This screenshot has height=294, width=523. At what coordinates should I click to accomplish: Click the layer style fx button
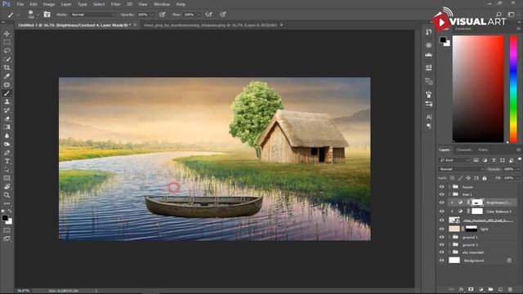(x=461, y=289)
